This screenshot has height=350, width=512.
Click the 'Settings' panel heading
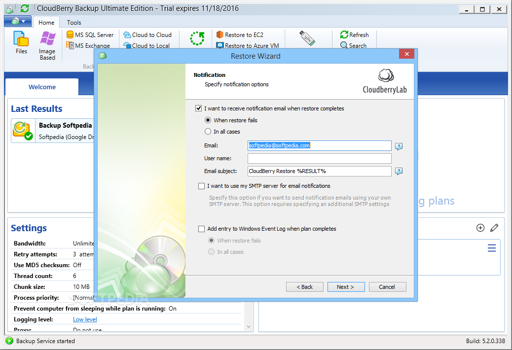click(29, 228)
